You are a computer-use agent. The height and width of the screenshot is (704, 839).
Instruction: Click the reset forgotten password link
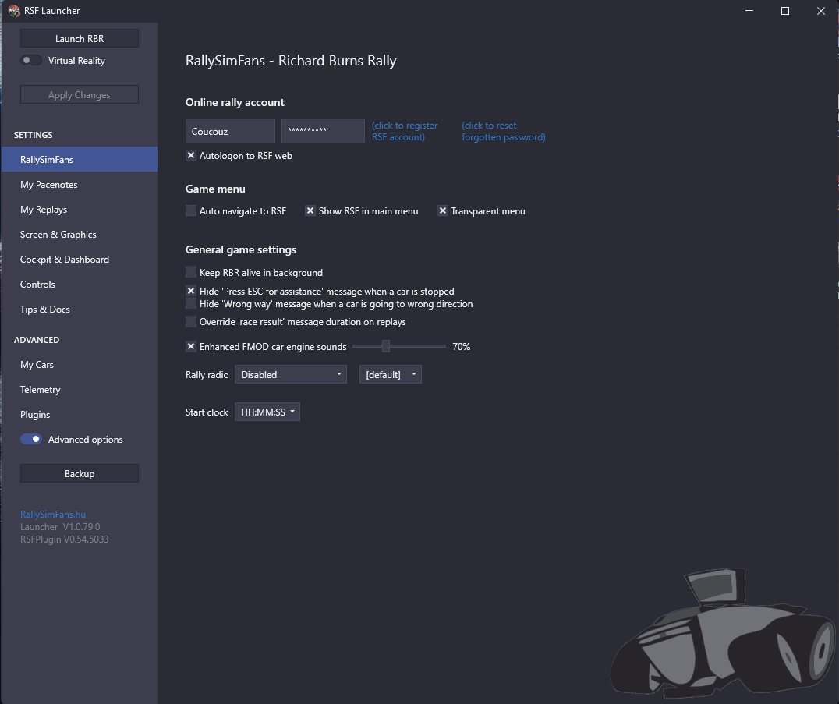[503, 131]
